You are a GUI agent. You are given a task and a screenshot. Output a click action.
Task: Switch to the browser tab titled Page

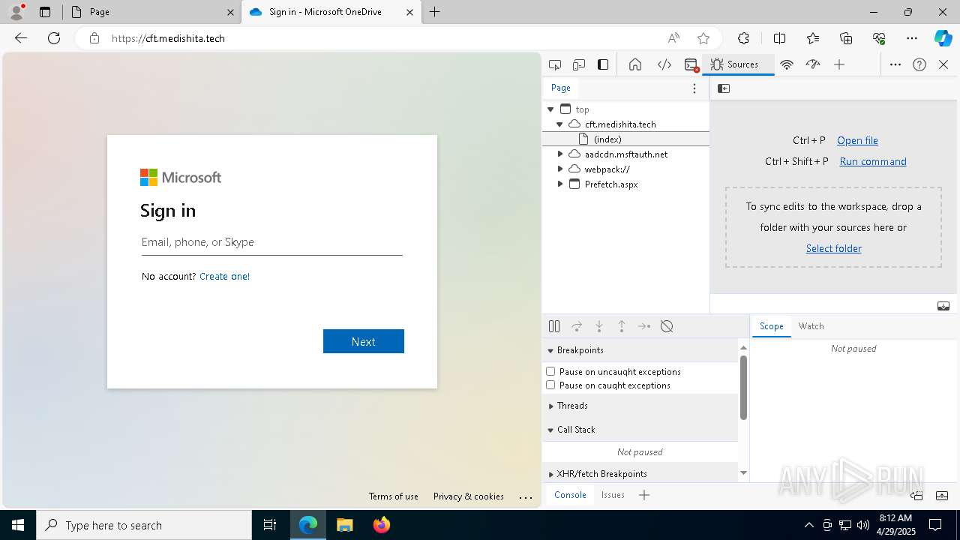[150, 12]
